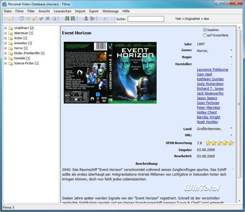Collapse the Darsteller list with minus

(231, 64)
